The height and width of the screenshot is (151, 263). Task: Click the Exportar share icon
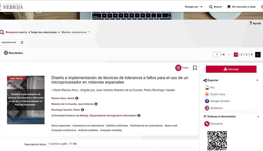click(205, 80)
